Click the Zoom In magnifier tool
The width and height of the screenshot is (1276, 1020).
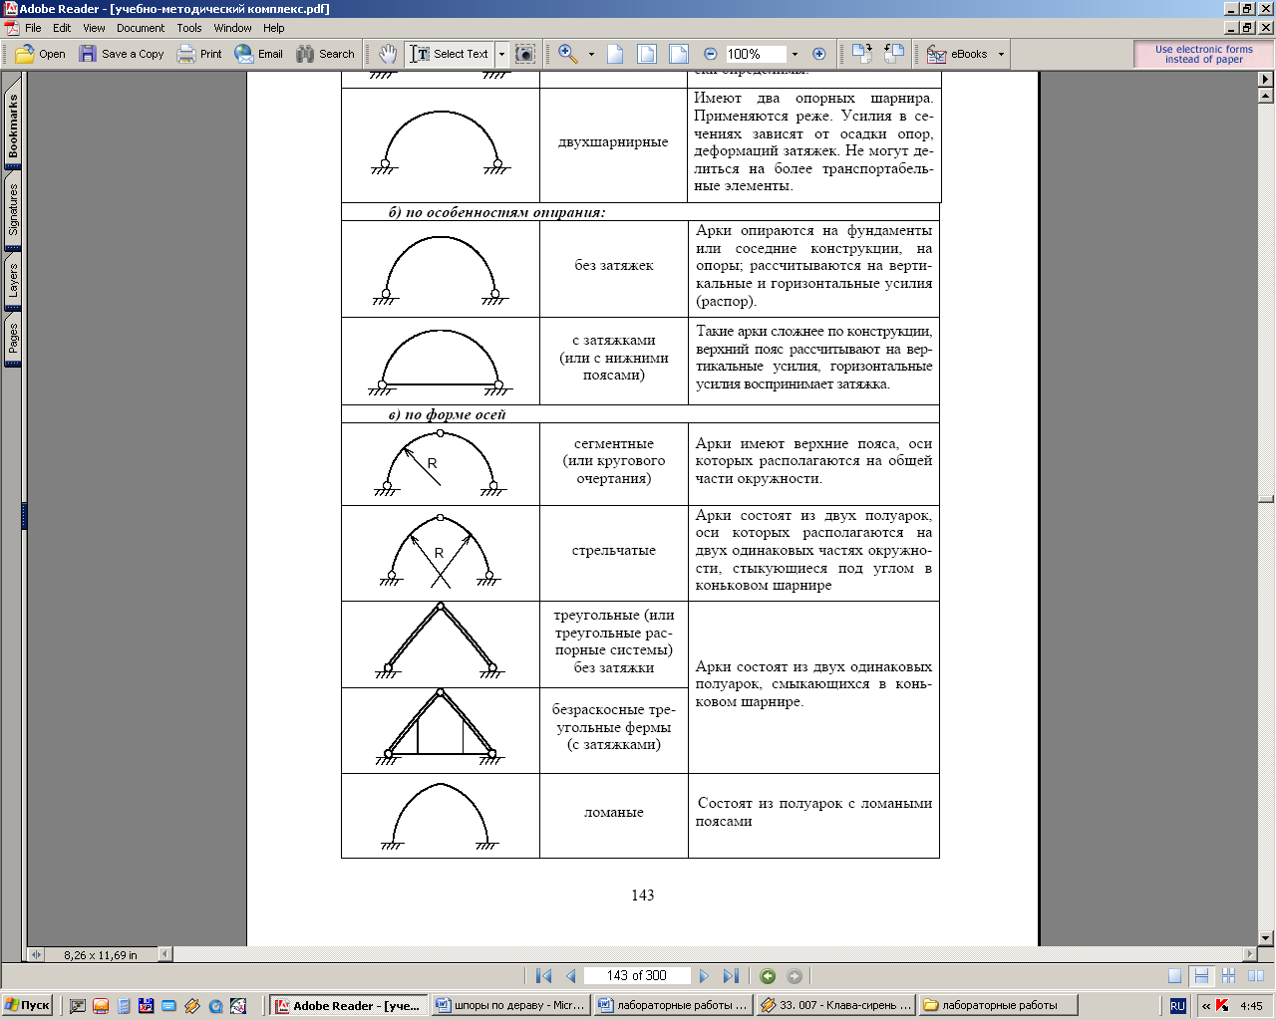pos(568,54)
